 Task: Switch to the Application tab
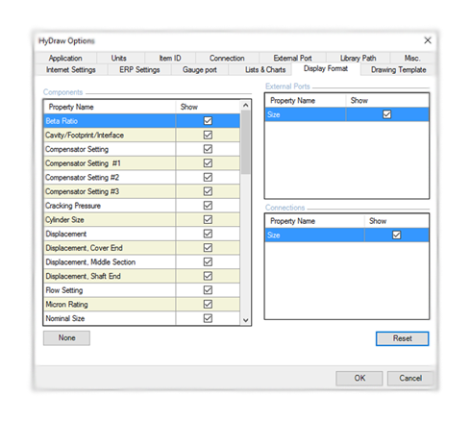(x=65, y=58)
